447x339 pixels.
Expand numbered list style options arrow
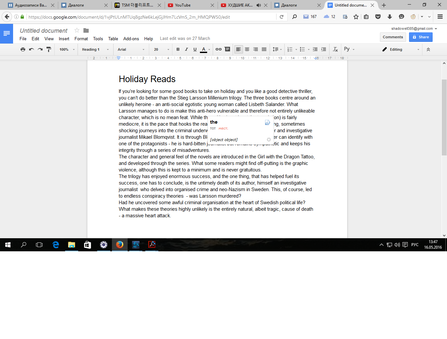point(296,50)
